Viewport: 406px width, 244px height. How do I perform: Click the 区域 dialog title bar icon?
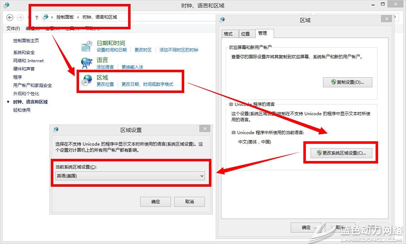pyautogui.click(x=222, y=20)
